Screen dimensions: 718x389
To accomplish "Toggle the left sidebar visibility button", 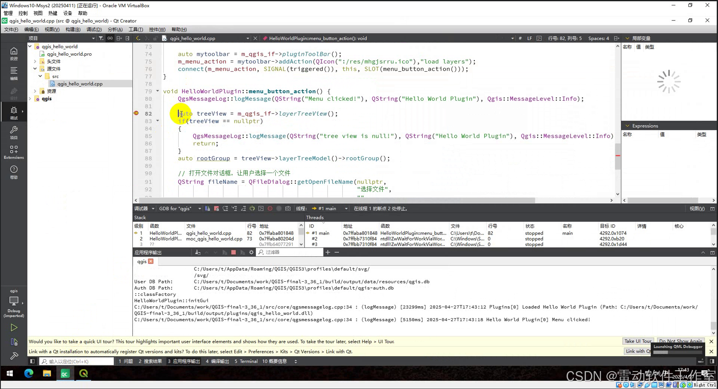I will pos(32,361).
